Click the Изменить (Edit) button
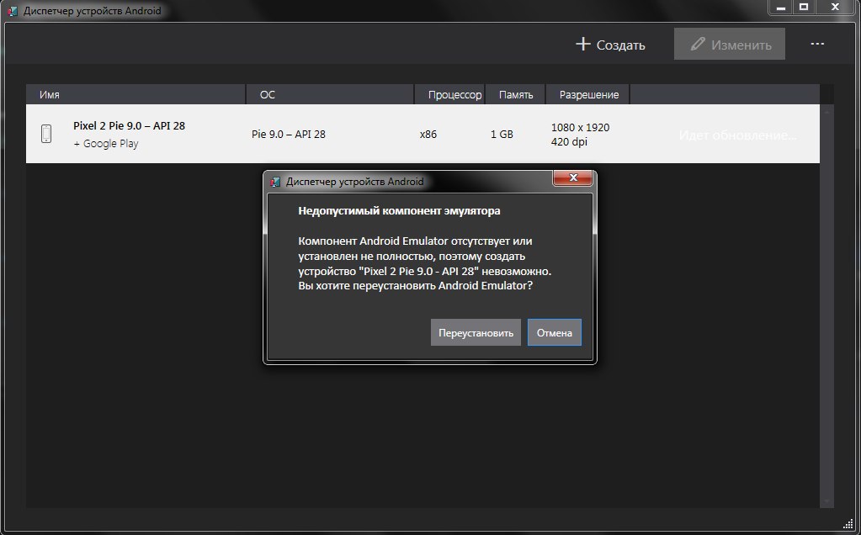861x535 pixels. tap(730, 44)
